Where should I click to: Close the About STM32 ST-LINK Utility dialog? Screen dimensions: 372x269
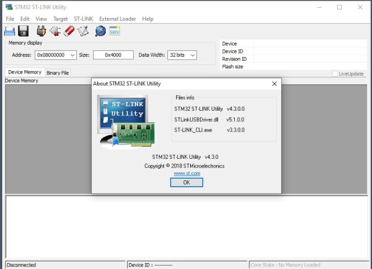tap(274, 83)
